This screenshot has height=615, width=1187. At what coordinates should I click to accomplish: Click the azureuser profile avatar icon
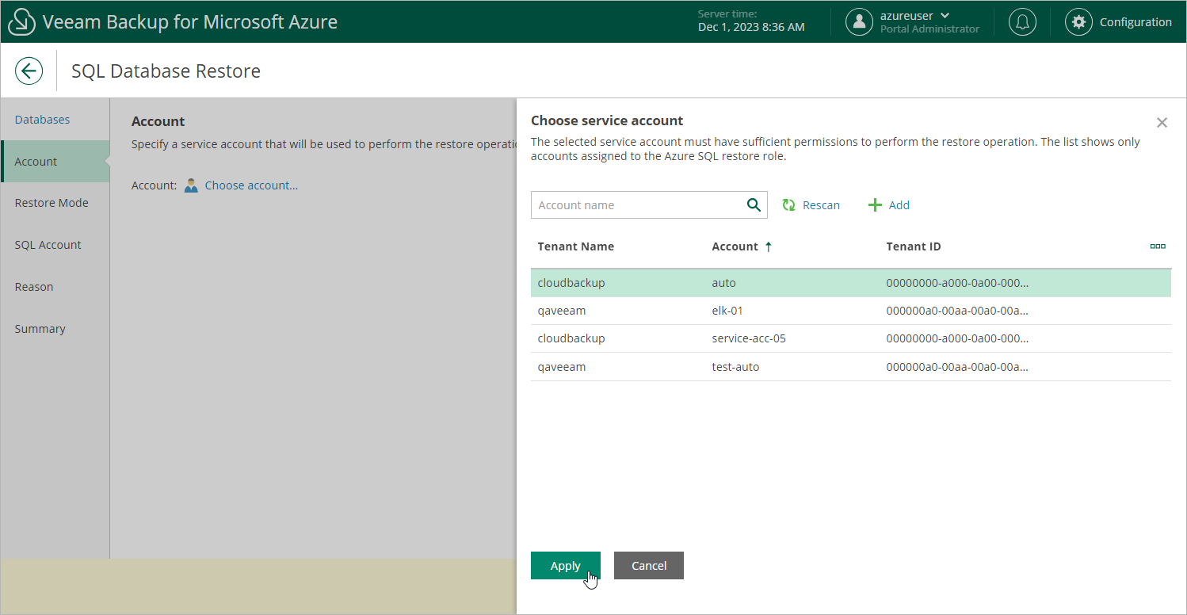coord(859,22)
